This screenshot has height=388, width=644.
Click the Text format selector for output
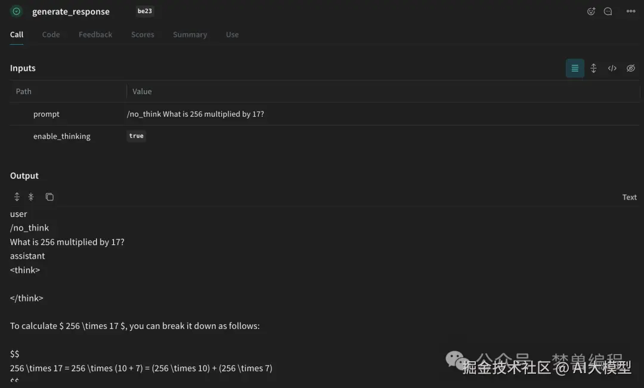coord(629,197)
